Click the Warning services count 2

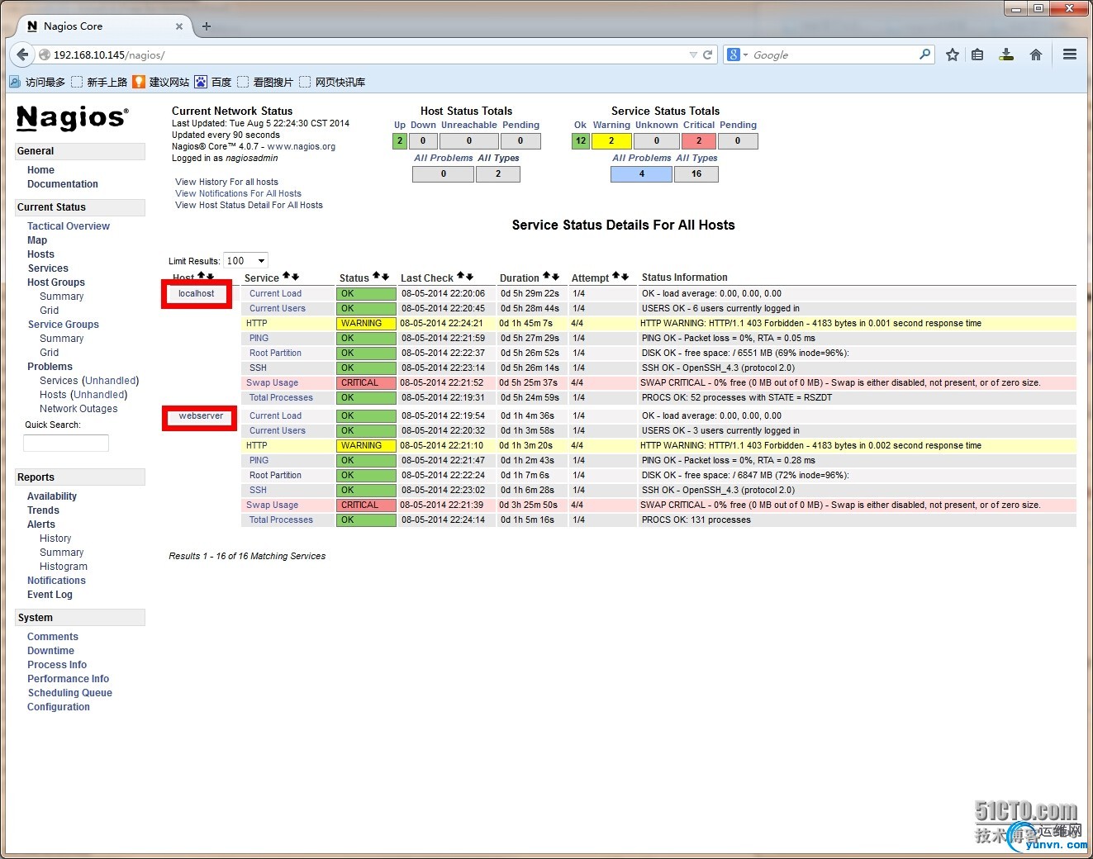point(611,141)
